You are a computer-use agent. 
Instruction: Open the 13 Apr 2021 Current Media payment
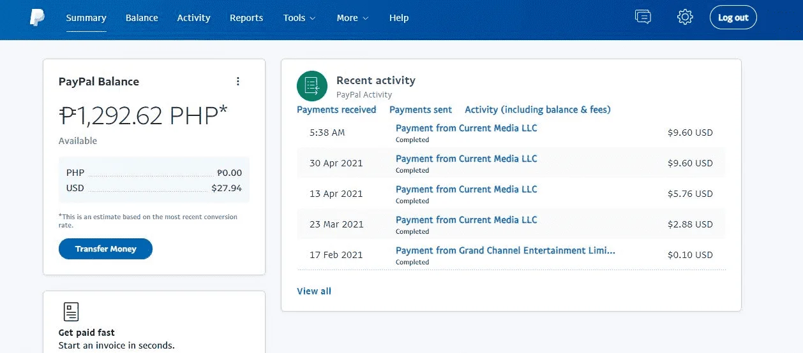[467, 189]
